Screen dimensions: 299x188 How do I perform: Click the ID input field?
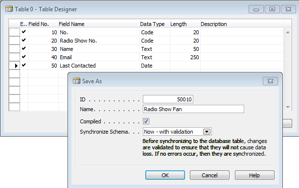pos(168,99)
